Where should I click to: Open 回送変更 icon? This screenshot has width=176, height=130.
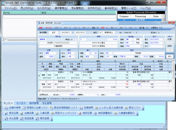coord(22,119)
